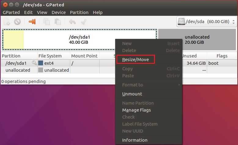Click the New partition toolbar icon

pyautogui.click(x=7, y=22)
